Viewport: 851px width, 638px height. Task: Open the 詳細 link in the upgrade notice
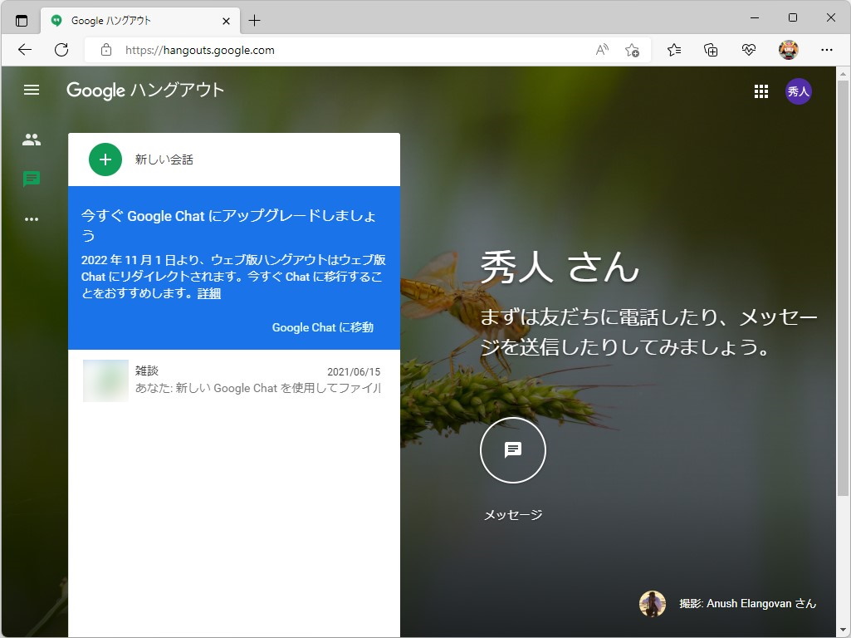coord(208,293)
